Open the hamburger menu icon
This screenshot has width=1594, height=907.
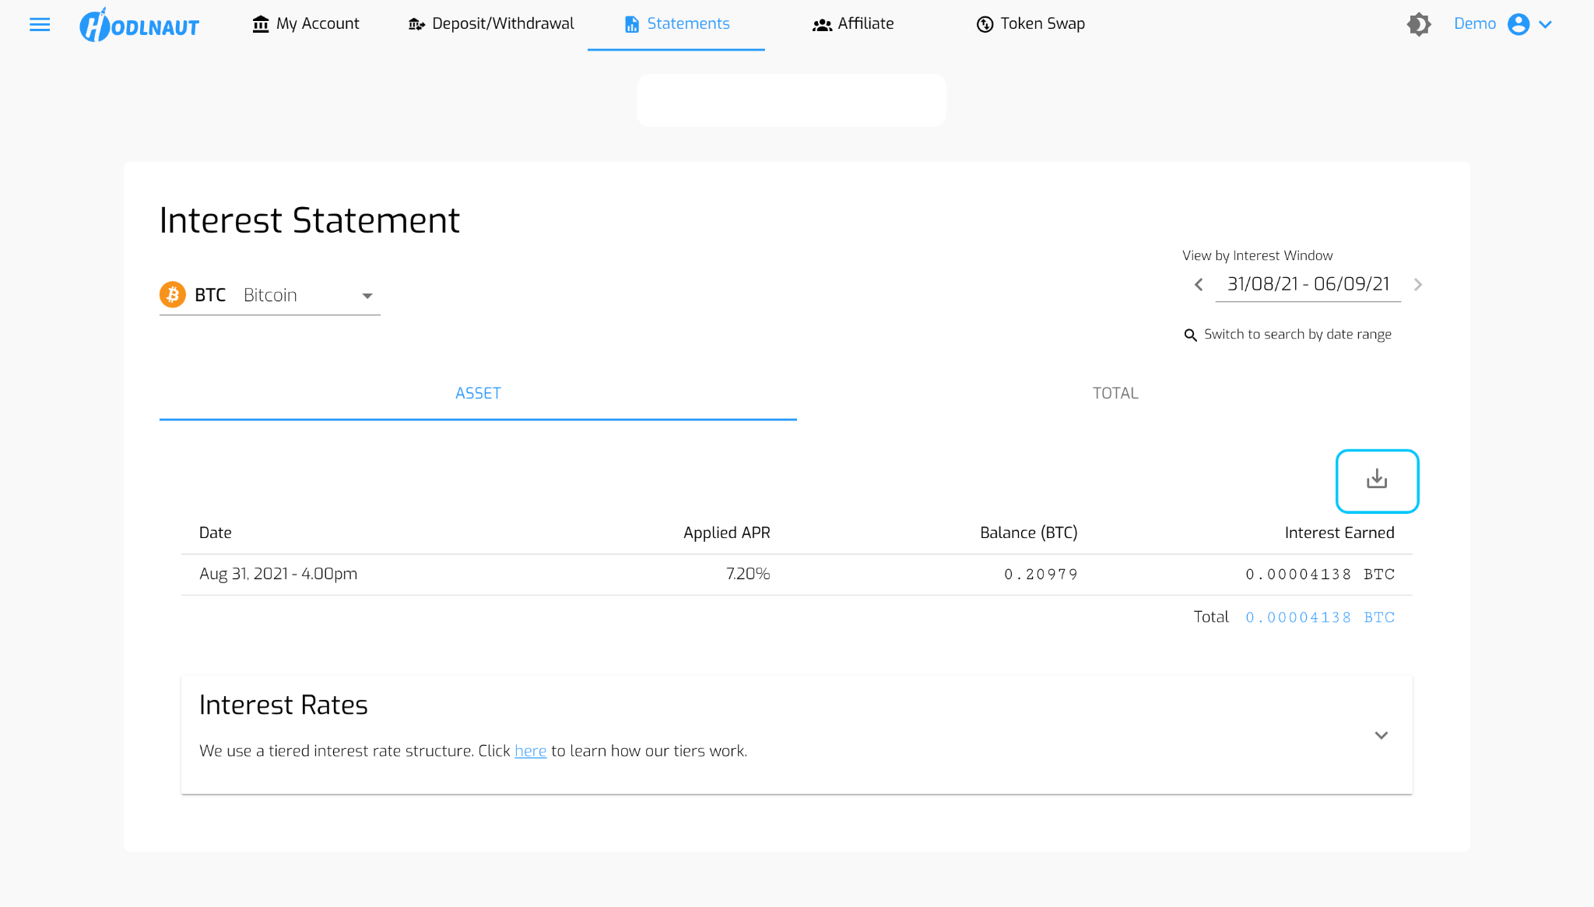[x=40, y=24]
